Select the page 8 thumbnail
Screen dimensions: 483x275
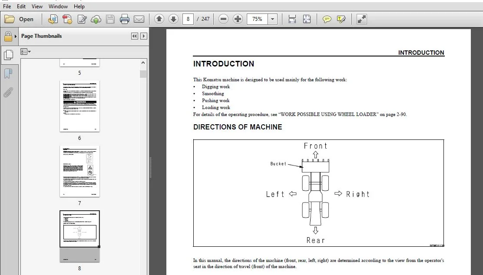click(x=79, y=236)
